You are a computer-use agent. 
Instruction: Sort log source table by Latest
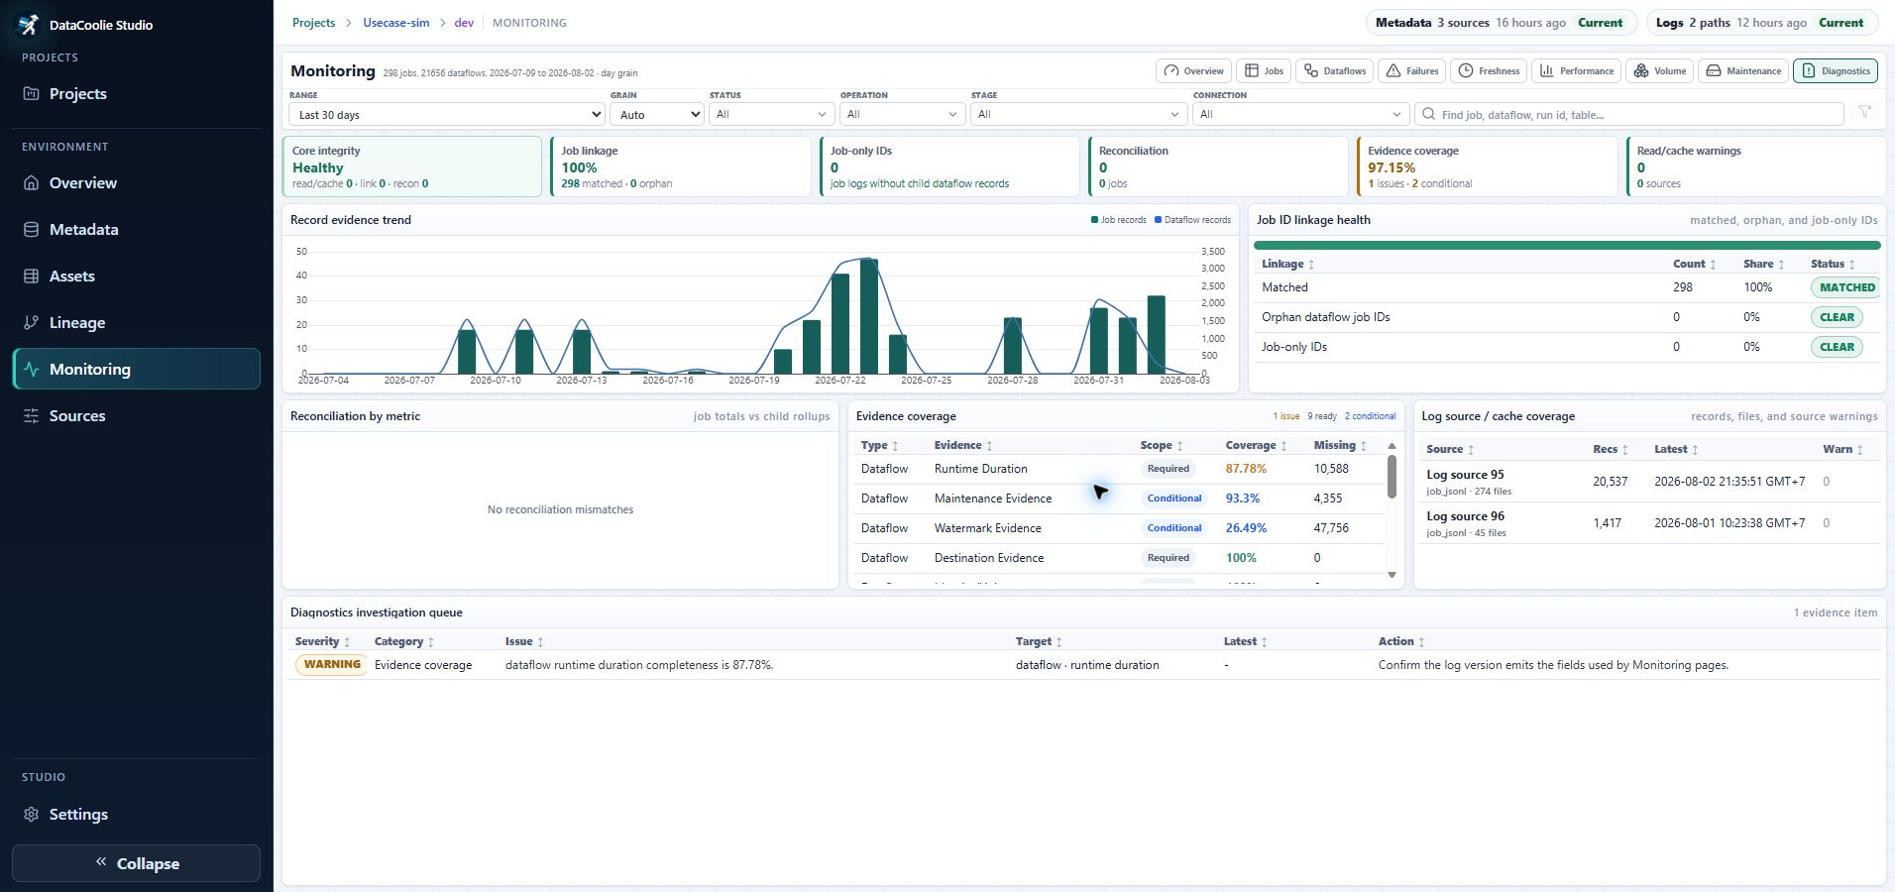click(1676, 450)
